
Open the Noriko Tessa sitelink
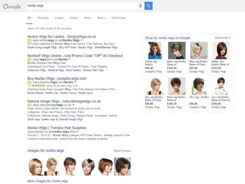(68, 93)
